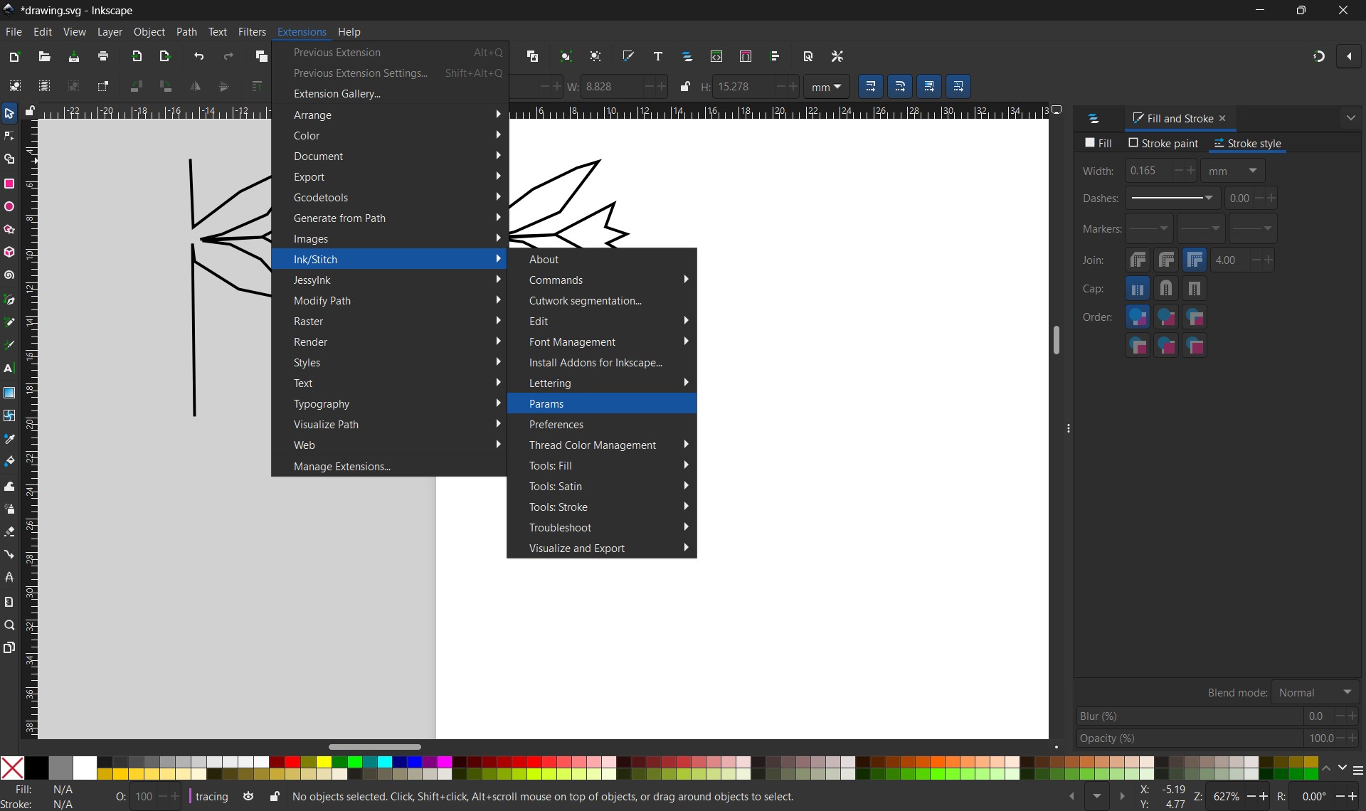Select the Spiral tool
1366x811 pixels.
coord(9,275)
